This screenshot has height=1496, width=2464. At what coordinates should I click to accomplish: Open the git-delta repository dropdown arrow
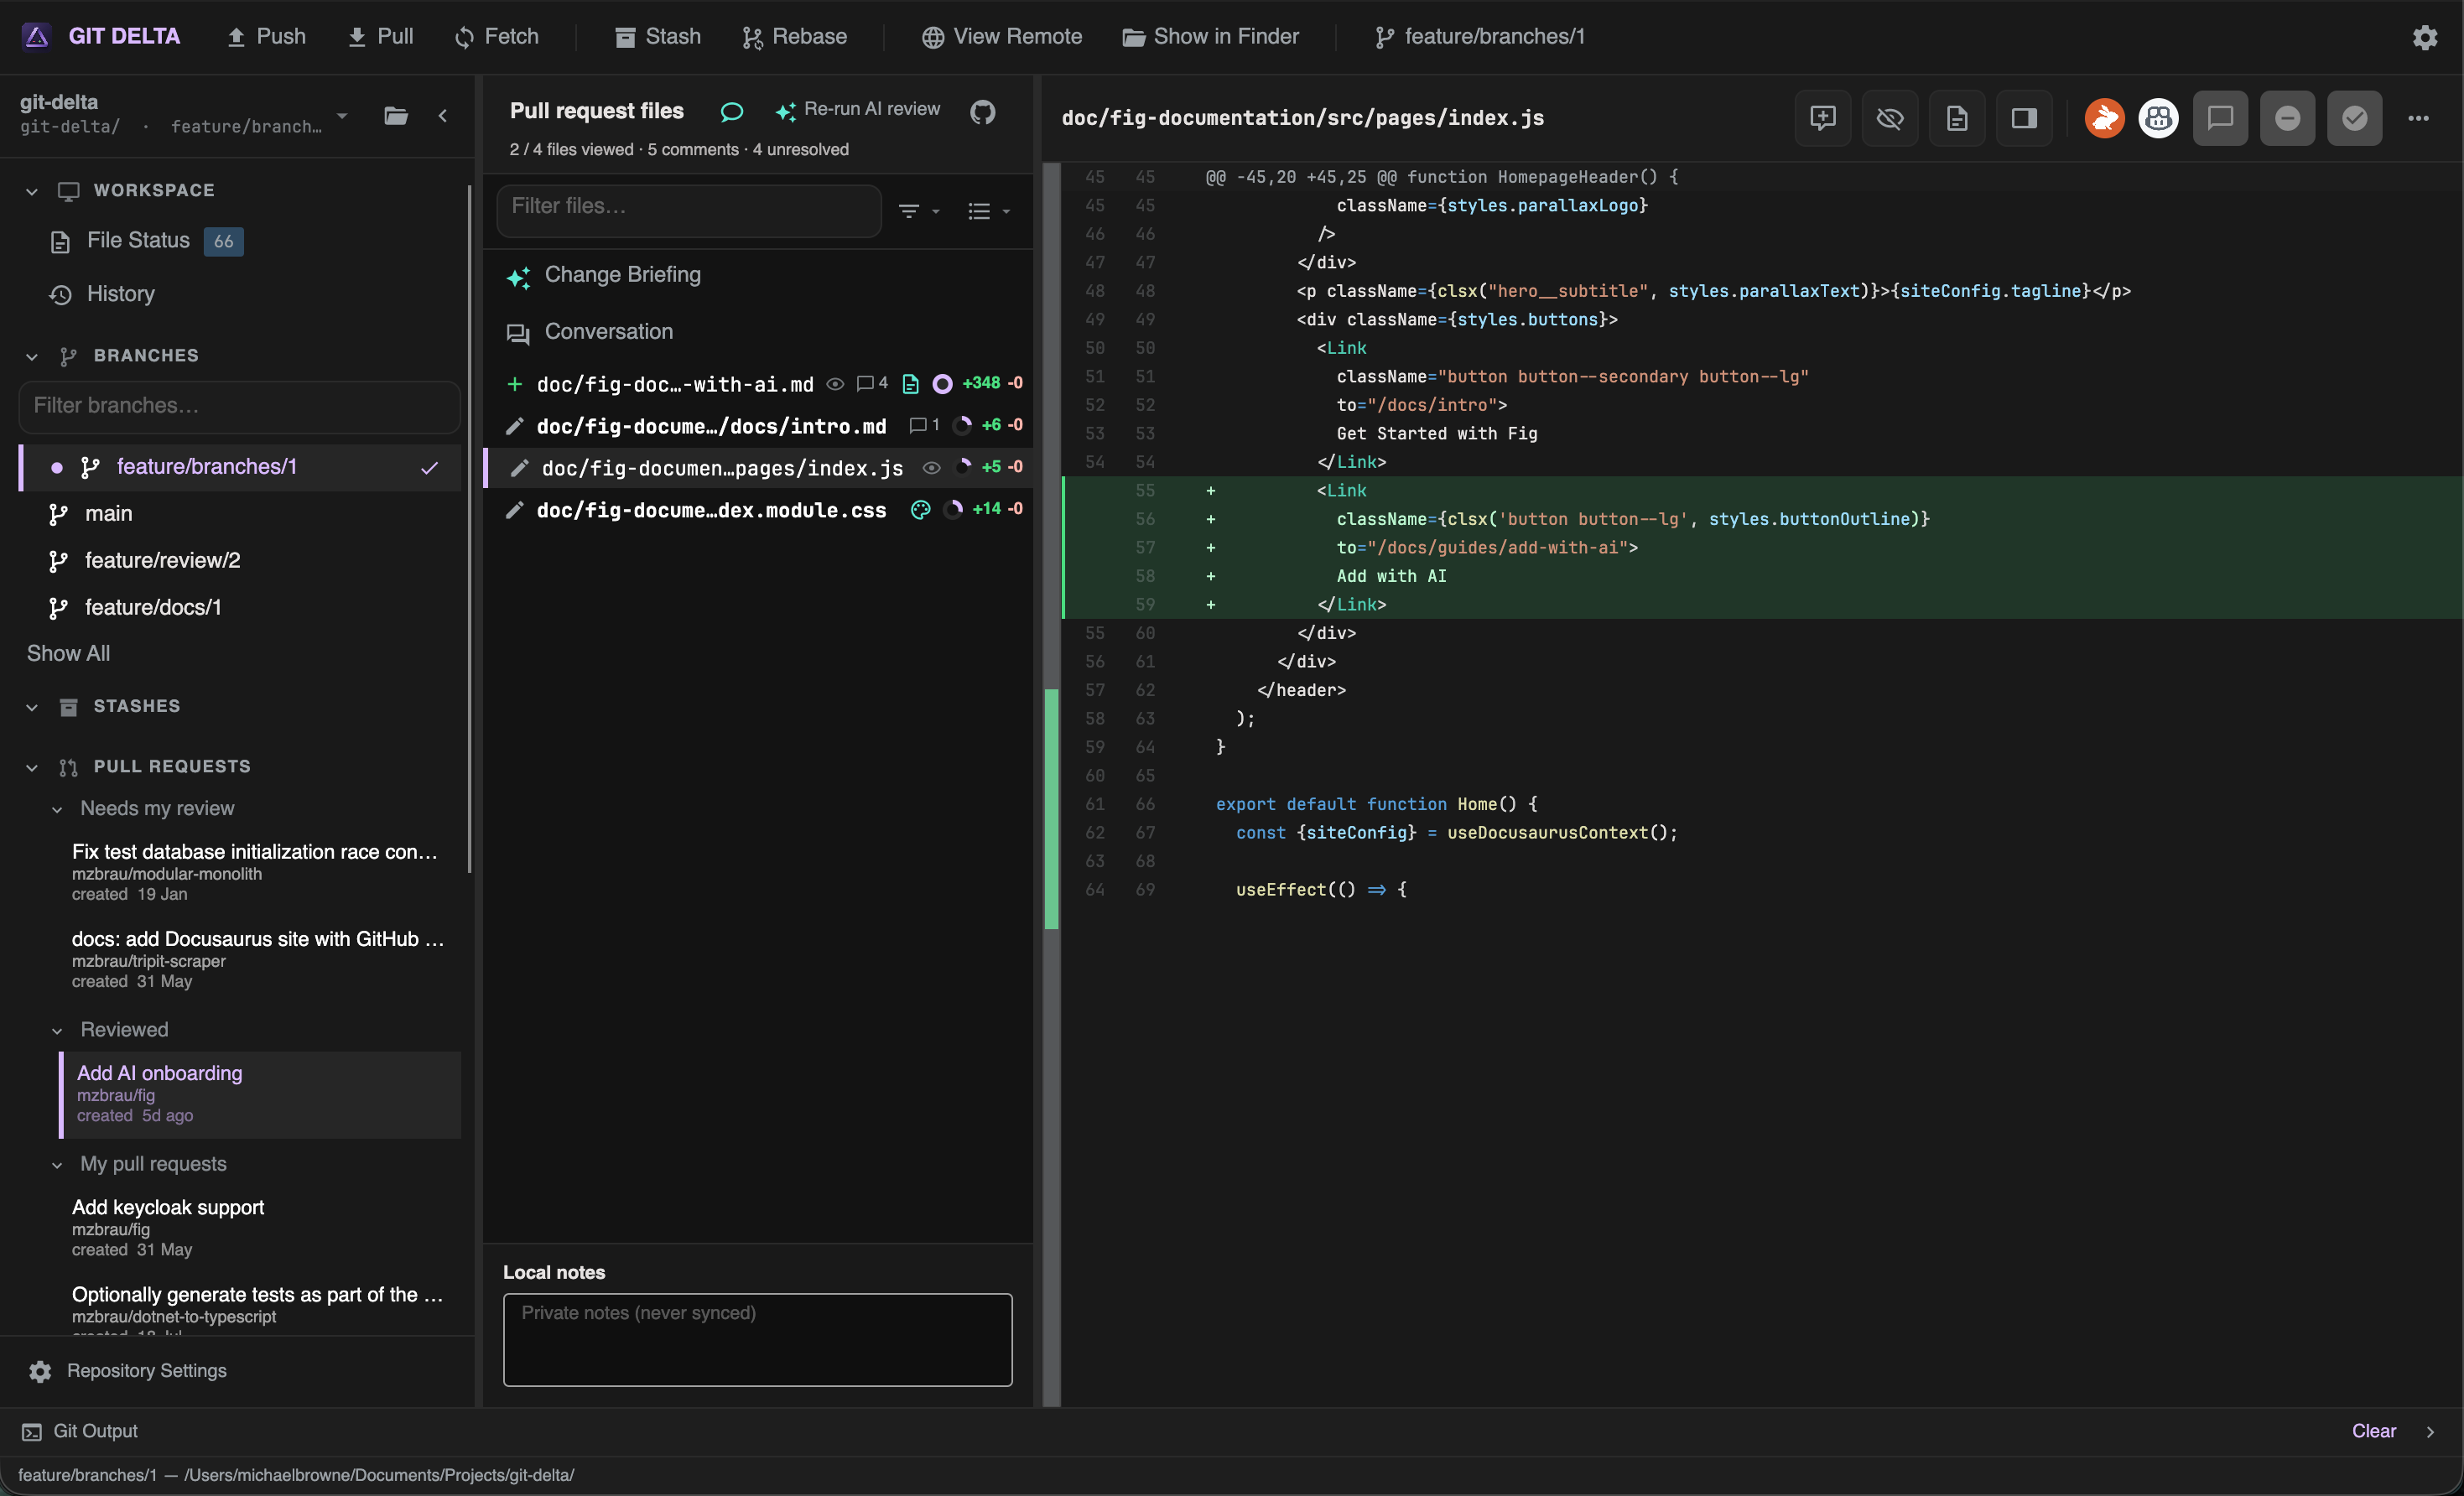point(342,116)
